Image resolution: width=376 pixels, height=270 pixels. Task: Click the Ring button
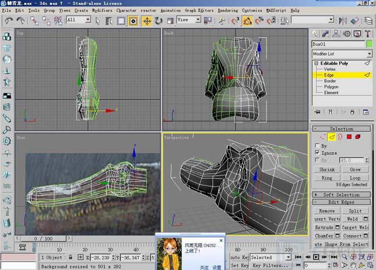pyautogui.click(x=327, y=178)
